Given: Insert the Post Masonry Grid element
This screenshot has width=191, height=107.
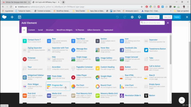Looking at the screenshot, I should [82, 95].
